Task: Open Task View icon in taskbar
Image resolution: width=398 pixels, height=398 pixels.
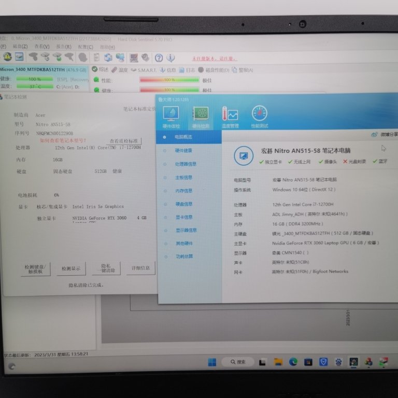Action: [262, 362]
